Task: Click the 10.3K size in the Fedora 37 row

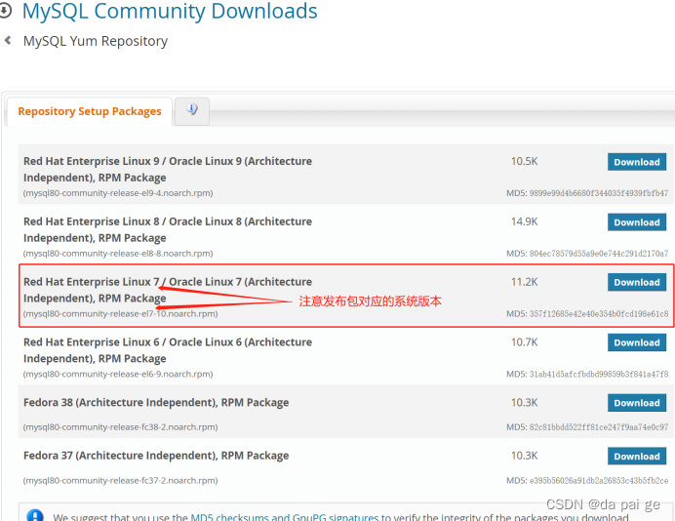Action: pyautogui.click(x=524, y=456)
